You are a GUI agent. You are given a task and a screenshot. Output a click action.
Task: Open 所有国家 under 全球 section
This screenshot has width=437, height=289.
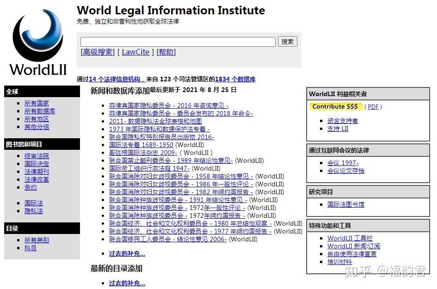click(x=37, y=103)
